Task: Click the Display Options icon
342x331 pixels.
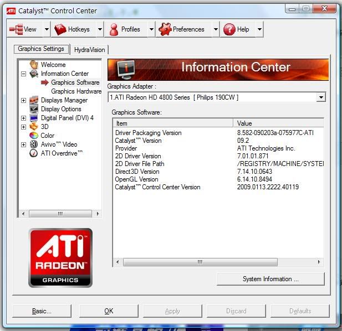Action: (x=34, y=109)
